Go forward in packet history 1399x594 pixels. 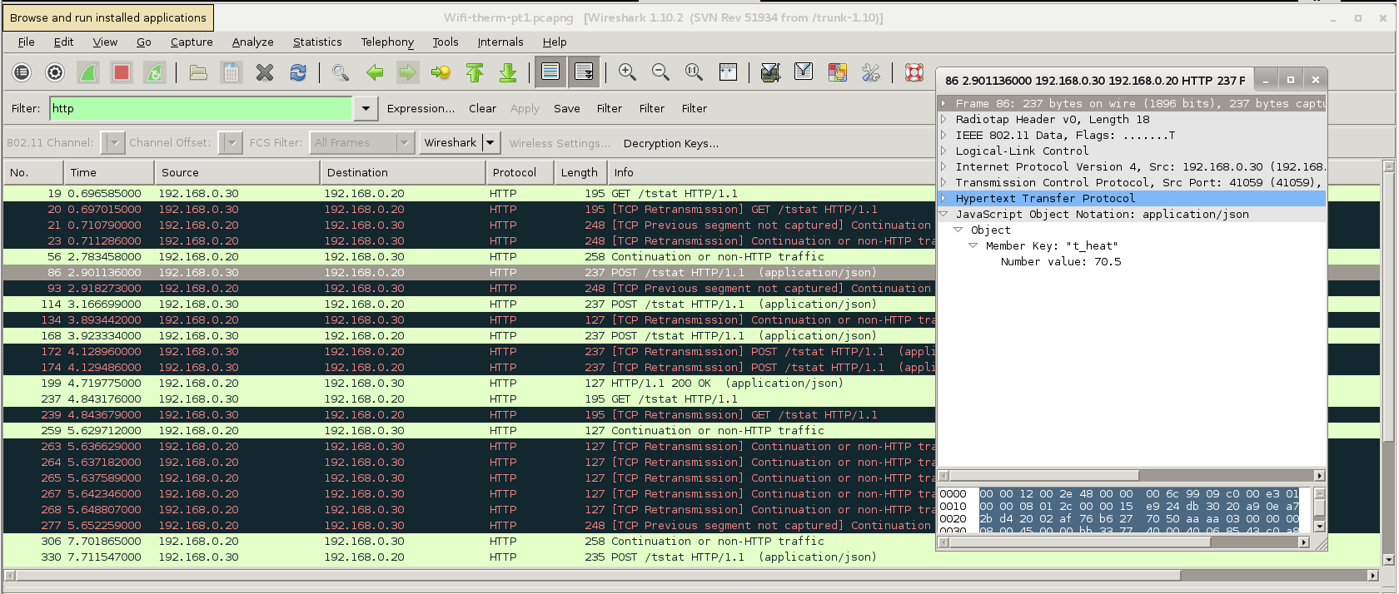(x=408, y=72)
